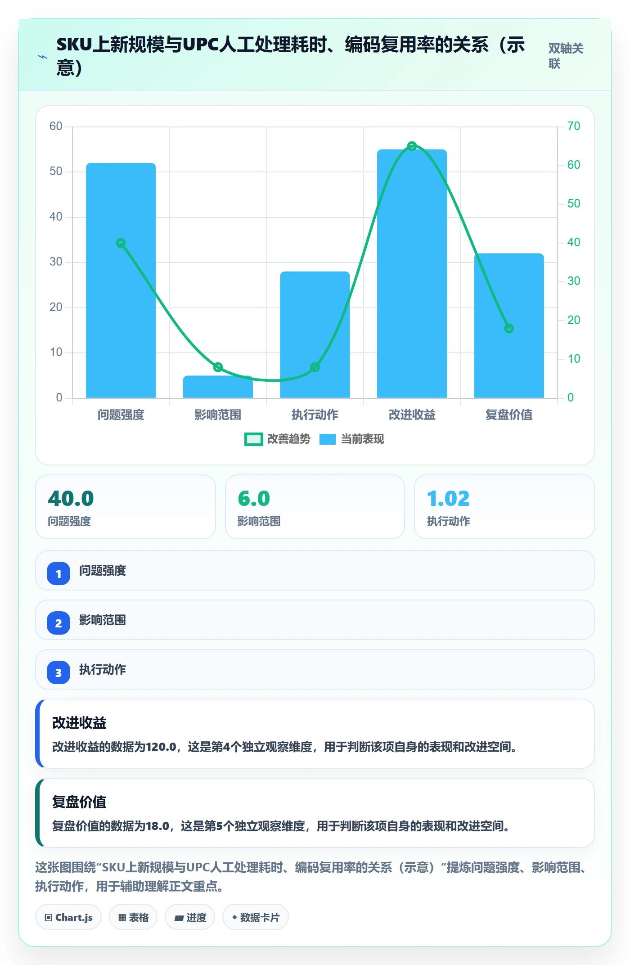The image size is (630, 965).
Task: Toggle the 当前表现 legend swatch
Action: [x=328, y=439]
